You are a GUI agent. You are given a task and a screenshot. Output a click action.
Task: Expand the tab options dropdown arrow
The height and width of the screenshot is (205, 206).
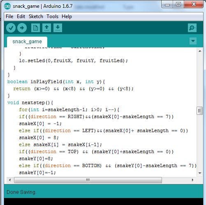(x=193, y=41)
